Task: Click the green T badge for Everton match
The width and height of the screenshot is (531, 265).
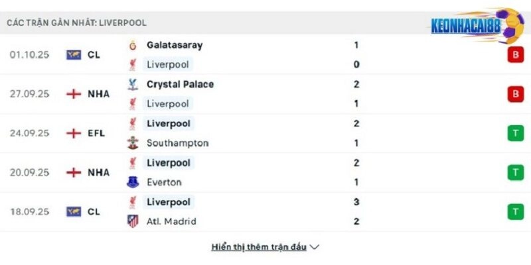Action: coord(514,172)
